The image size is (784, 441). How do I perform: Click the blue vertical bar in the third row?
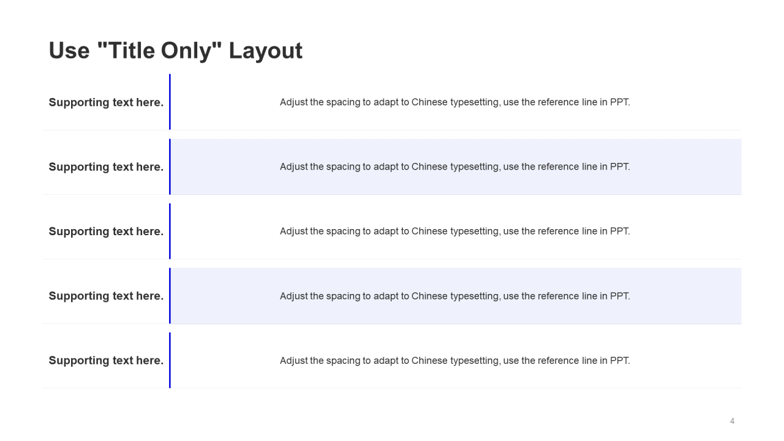coord(170,231)
